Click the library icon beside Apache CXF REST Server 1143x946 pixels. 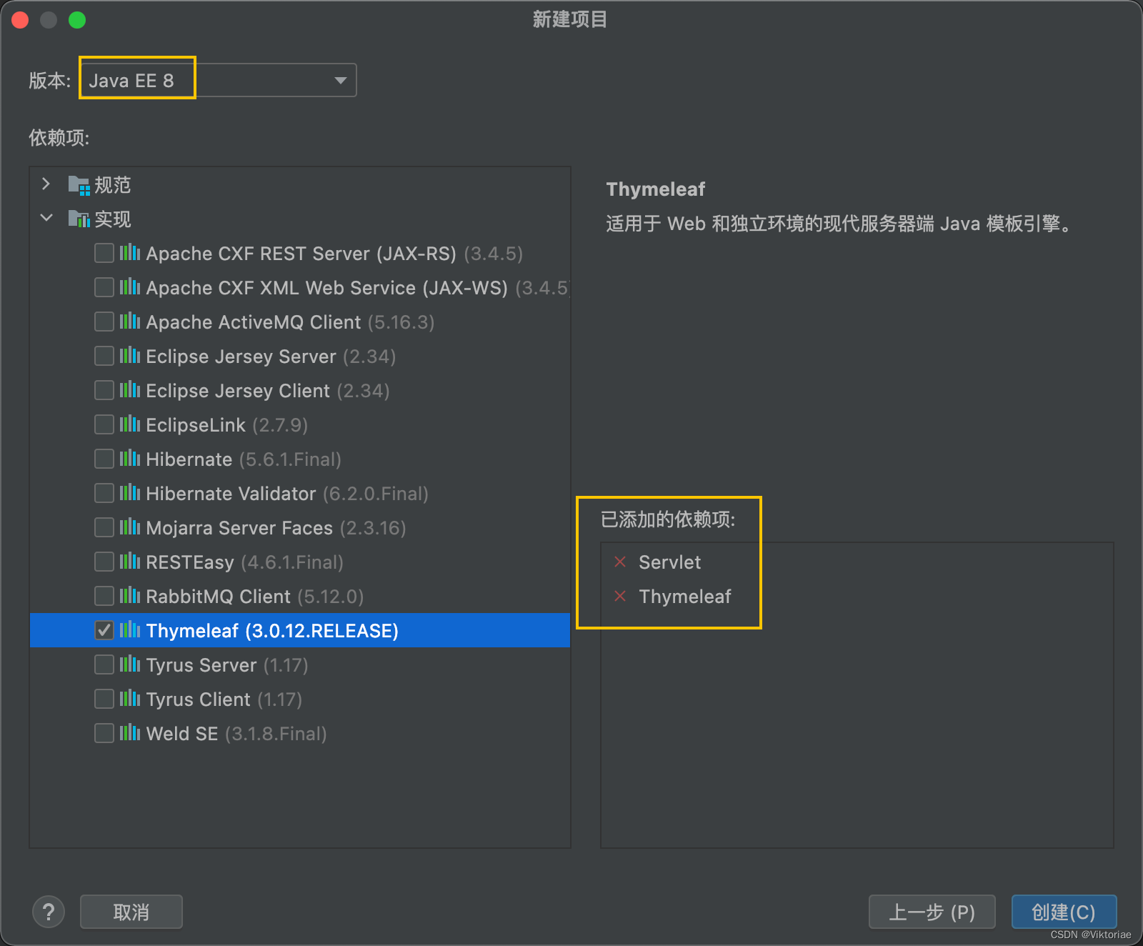[130, 252]
